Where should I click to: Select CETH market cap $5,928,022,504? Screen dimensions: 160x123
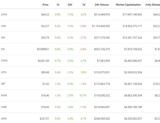click(x=133, y=72)
